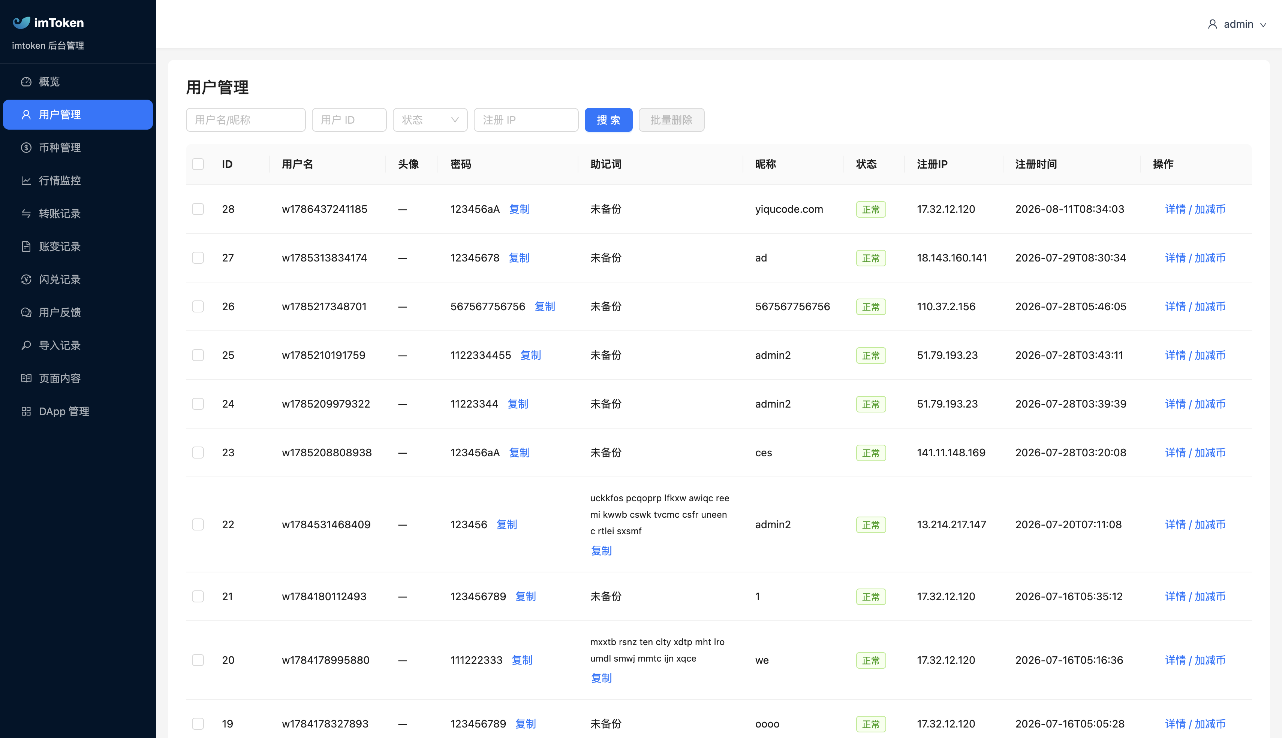Open DApp 管理 menu entry
Image resolution: width=1282 pixels, height=738 pixels.
point(78,411)
